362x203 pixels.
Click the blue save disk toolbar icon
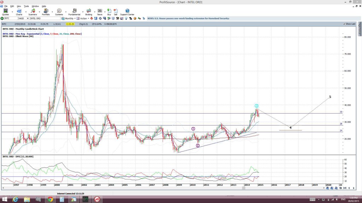96,18
